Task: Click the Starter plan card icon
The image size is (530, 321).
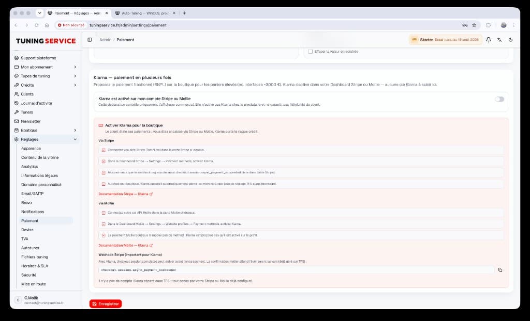Action: (x=414, y=40)
